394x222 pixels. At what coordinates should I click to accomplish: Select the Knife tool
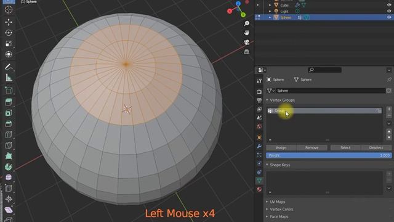(x=9, y=146)
